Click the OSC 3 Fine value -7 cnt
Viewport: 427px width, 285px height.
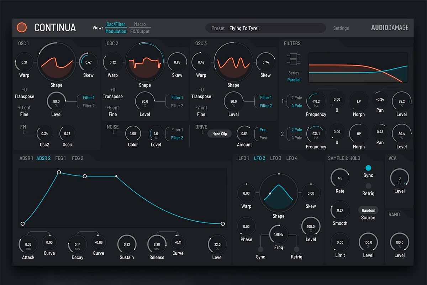click(201, 107)
